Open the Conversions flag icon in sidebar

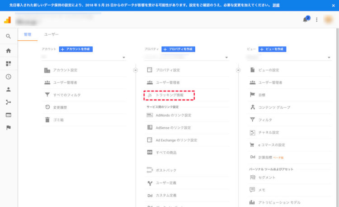[x=9, y=128]
